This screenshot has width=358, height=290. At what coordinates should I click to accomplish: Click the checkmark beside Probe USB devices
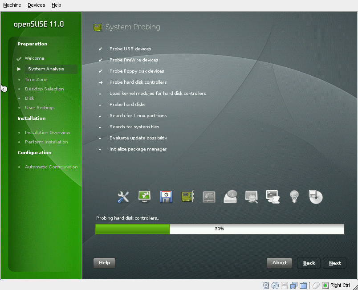[101, 49]
